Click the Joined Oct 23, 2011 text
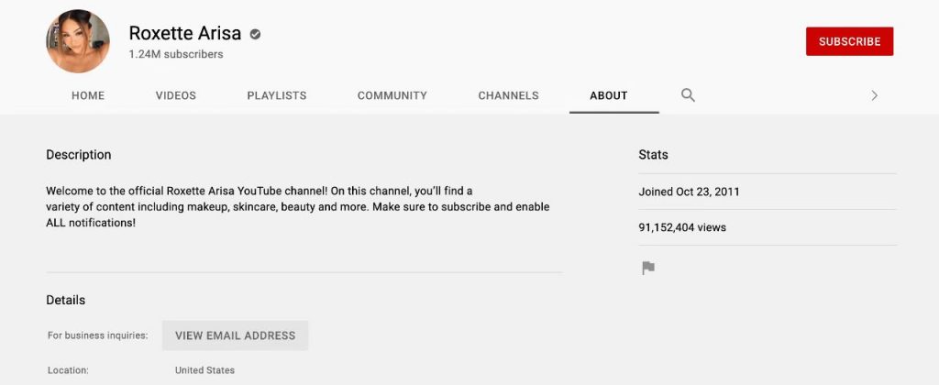This screenshot has width=939, height=385. 689,192
